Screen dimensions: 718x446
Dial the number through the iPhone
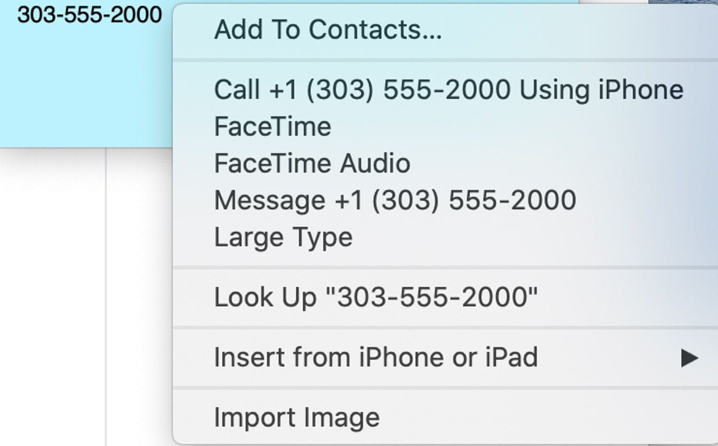click(x=448, y=90)
